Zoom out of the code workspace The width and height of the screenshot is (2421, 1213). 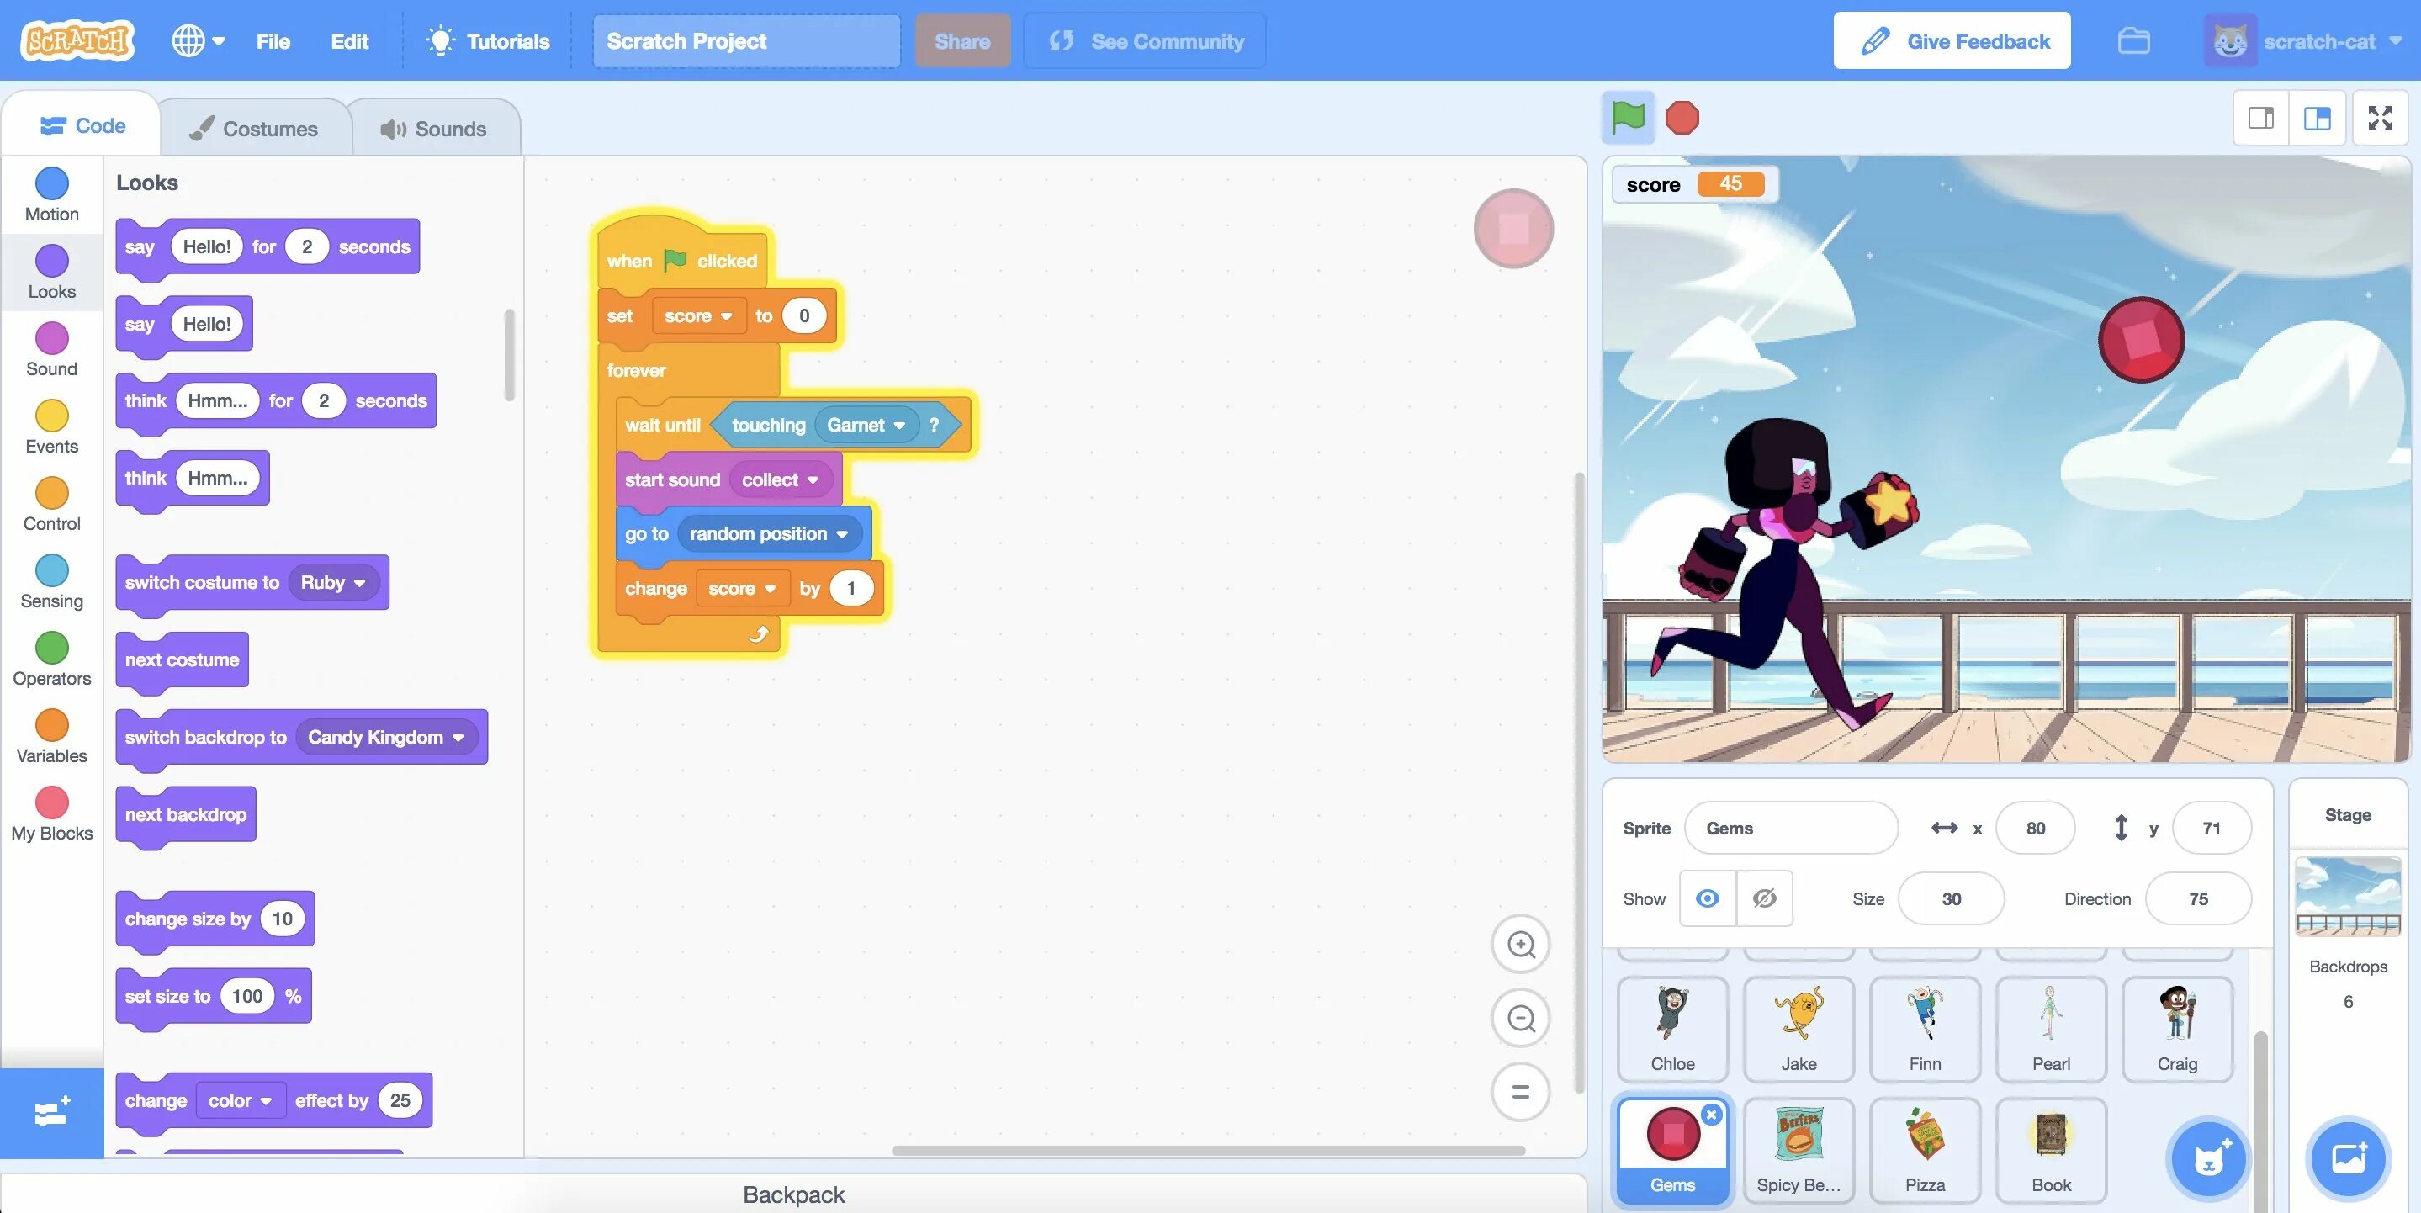point(1521,1019)
